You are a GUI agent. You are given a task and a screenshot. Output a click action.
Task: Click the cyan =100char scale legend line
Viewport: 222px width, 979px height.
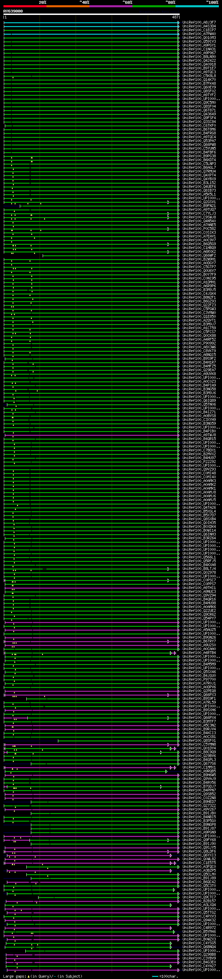point(155,976)
